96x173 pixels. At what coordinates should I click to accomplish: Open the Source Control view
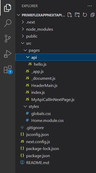click(8, 39)
